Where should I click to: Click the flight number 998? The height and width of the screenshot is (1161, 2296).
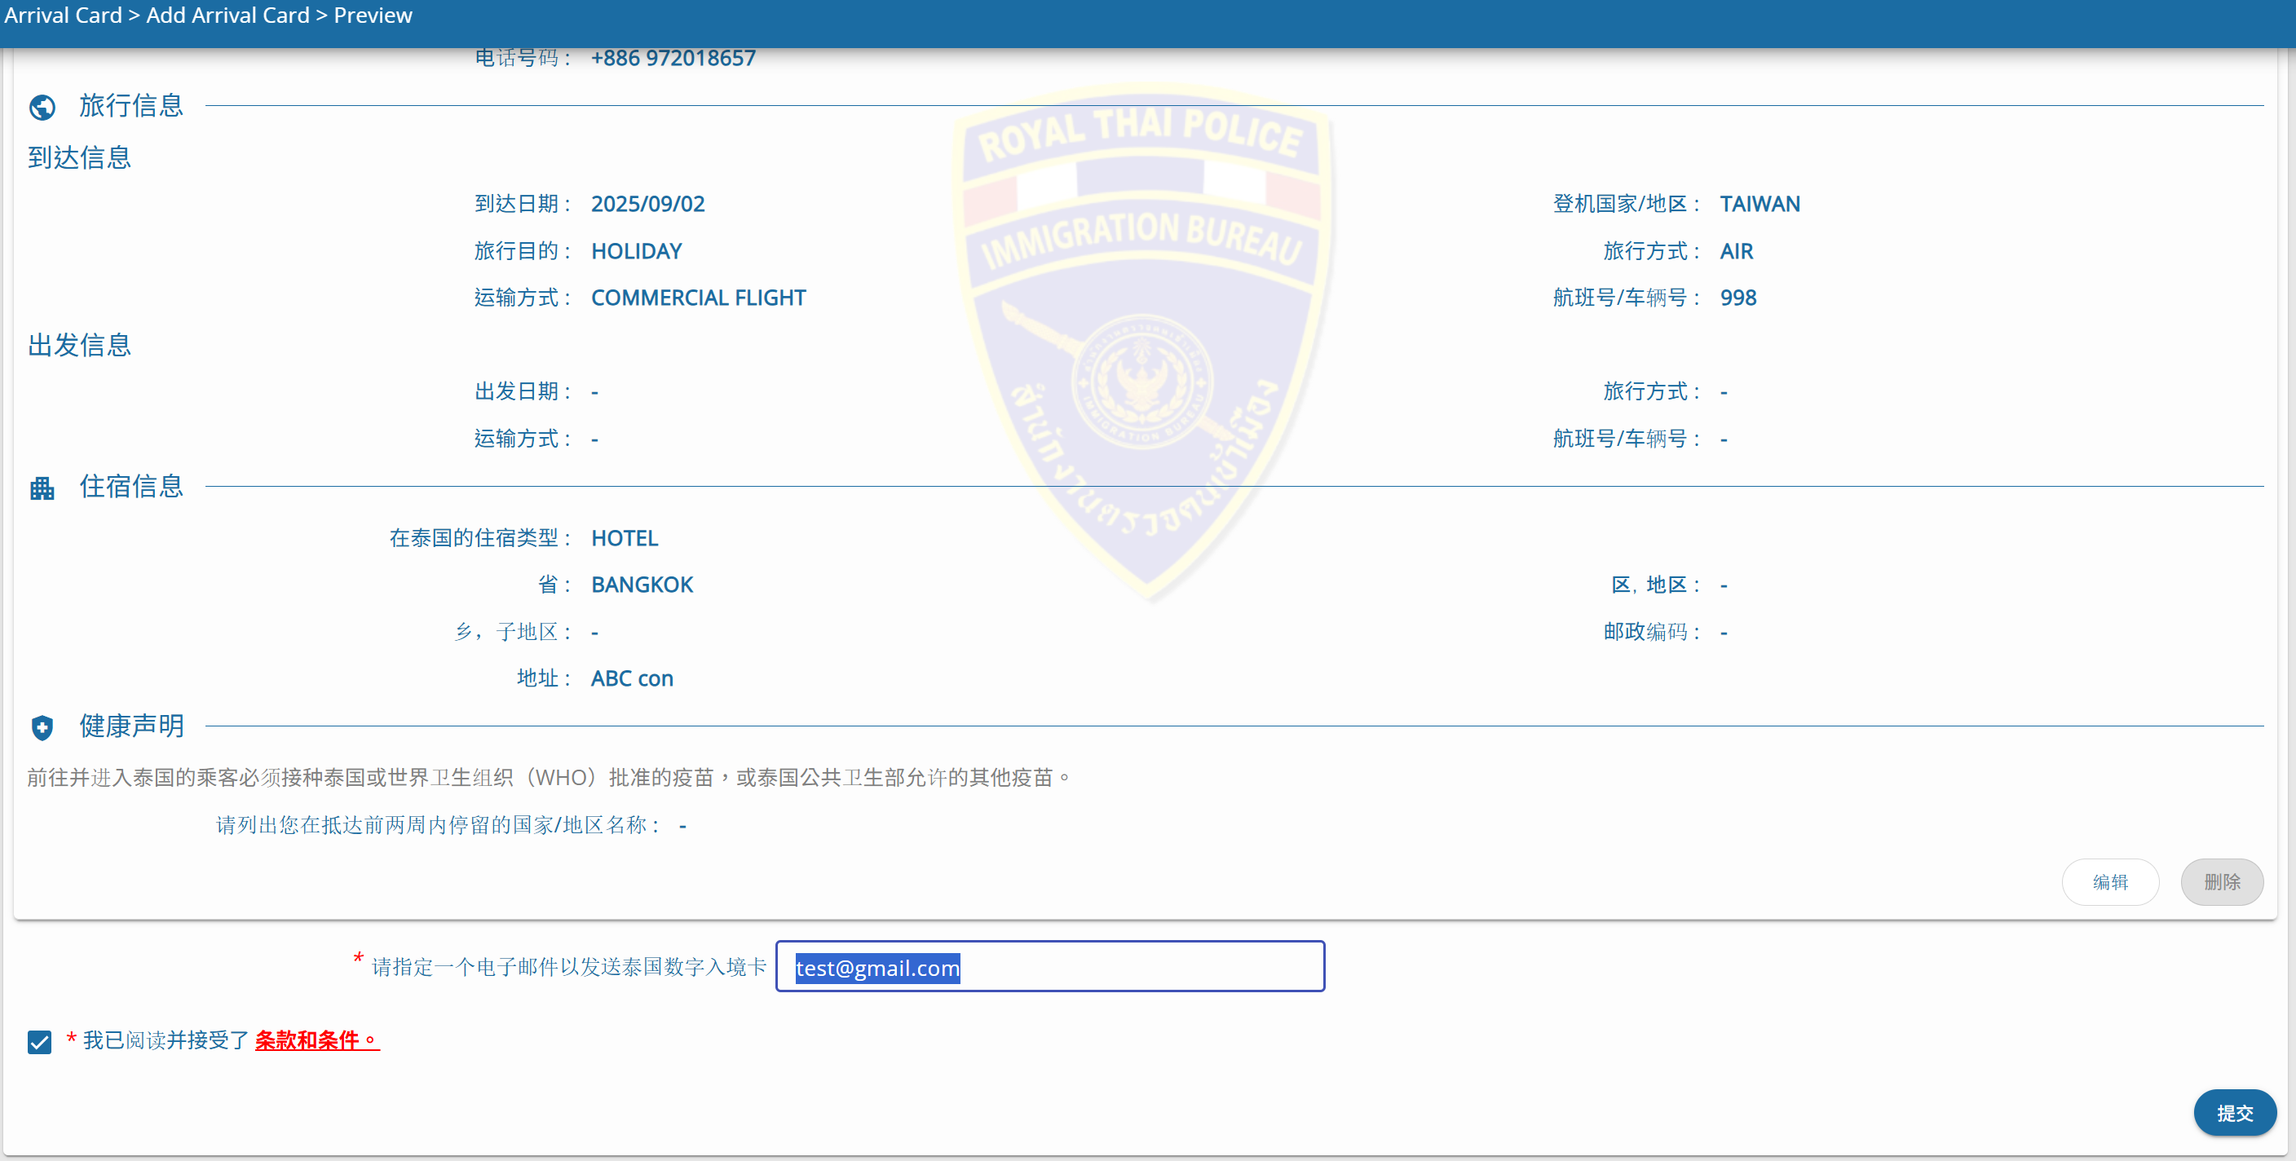[x=1738, y=298]
